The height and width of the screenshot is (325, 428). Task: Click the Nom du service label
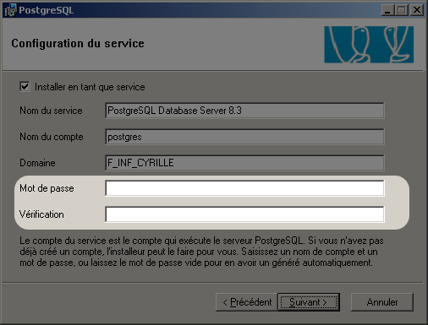(51, 111)
